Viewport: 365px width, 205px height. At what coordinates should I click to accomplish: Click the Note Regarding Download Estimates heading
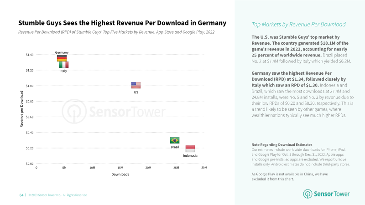coord(282,144)
